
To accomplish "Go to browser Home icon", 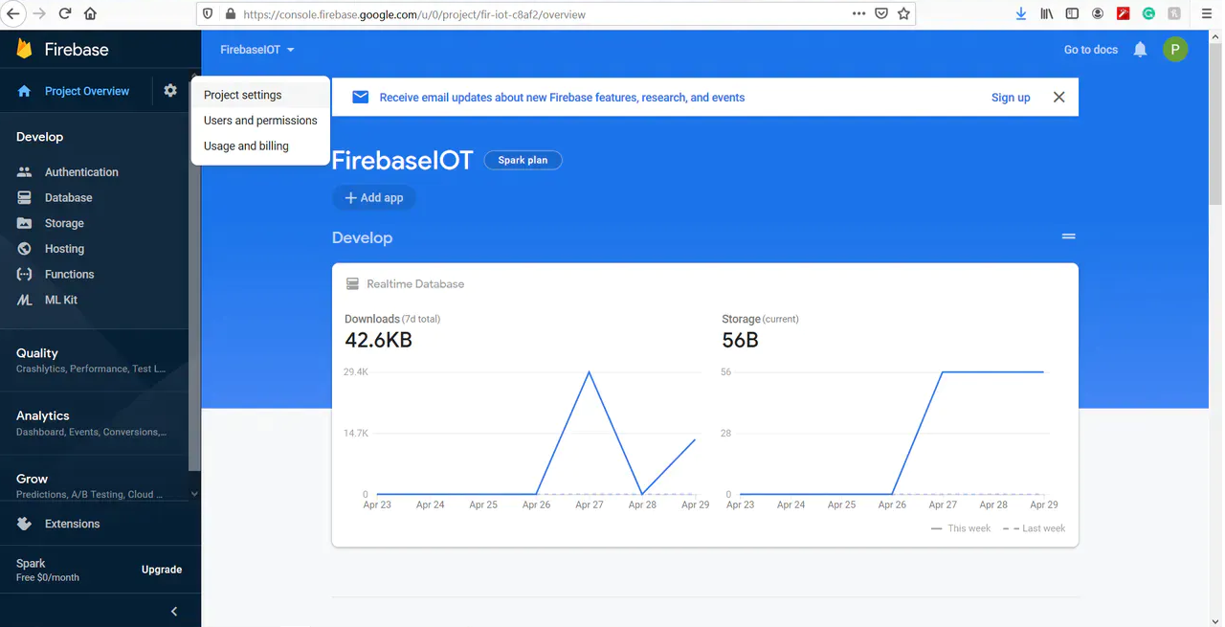I will tap(90, 14).
